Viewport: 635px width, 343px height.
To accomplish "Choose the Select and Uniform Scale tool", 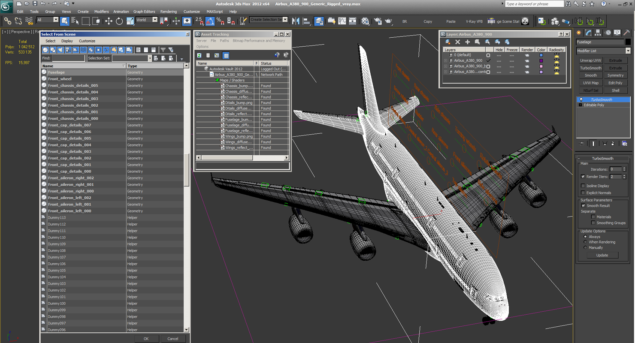I will (x=130, y=21).
